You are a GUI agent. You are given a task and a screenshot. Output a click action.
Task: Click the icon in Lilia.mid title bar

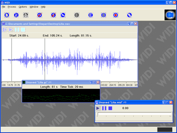[x=97, y=103]
